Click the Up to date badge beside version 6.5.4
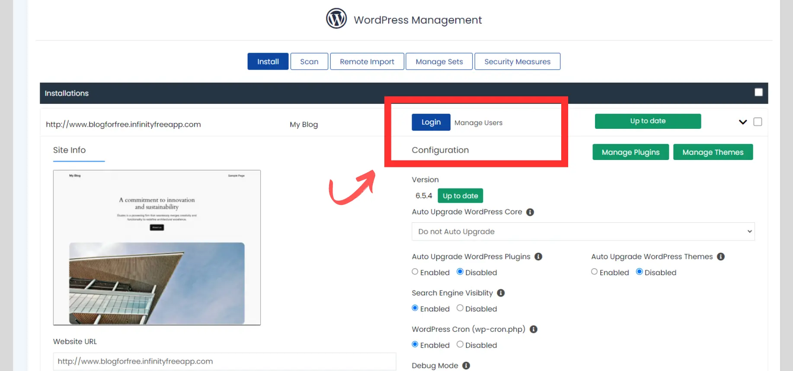 coord(460,196)
